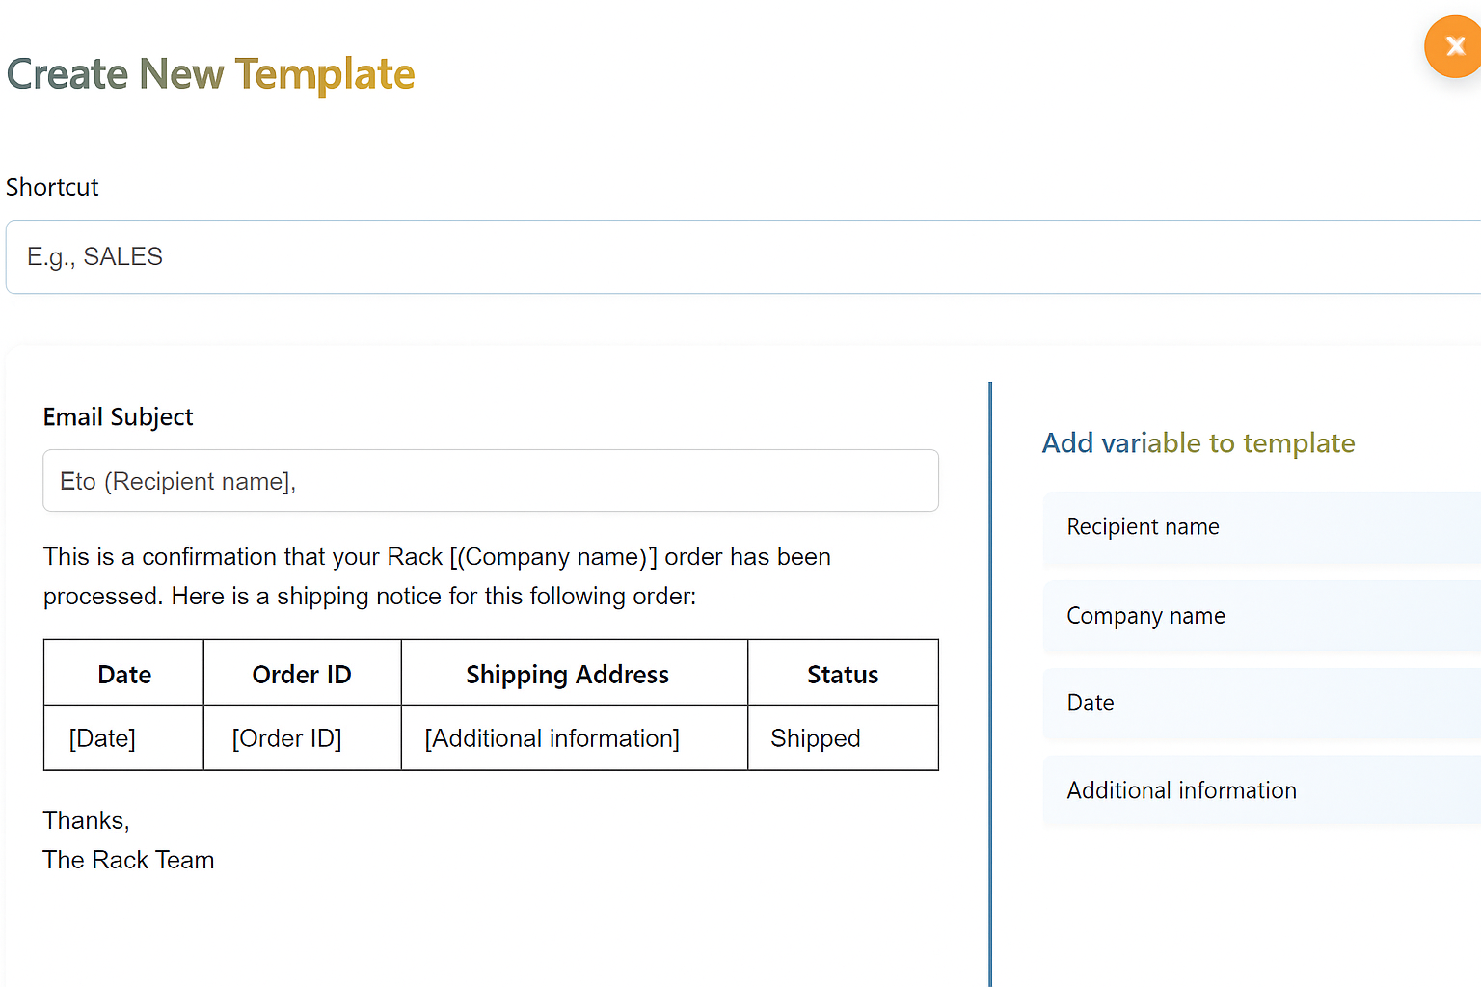Click the Shipped status cell
The height and width of the screenshot is (987, 1481).
(x=815, y=737)
